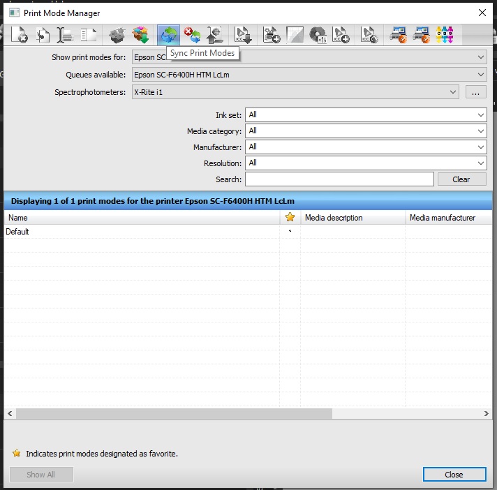Click the document icon with X badge

tap(19, 34)
